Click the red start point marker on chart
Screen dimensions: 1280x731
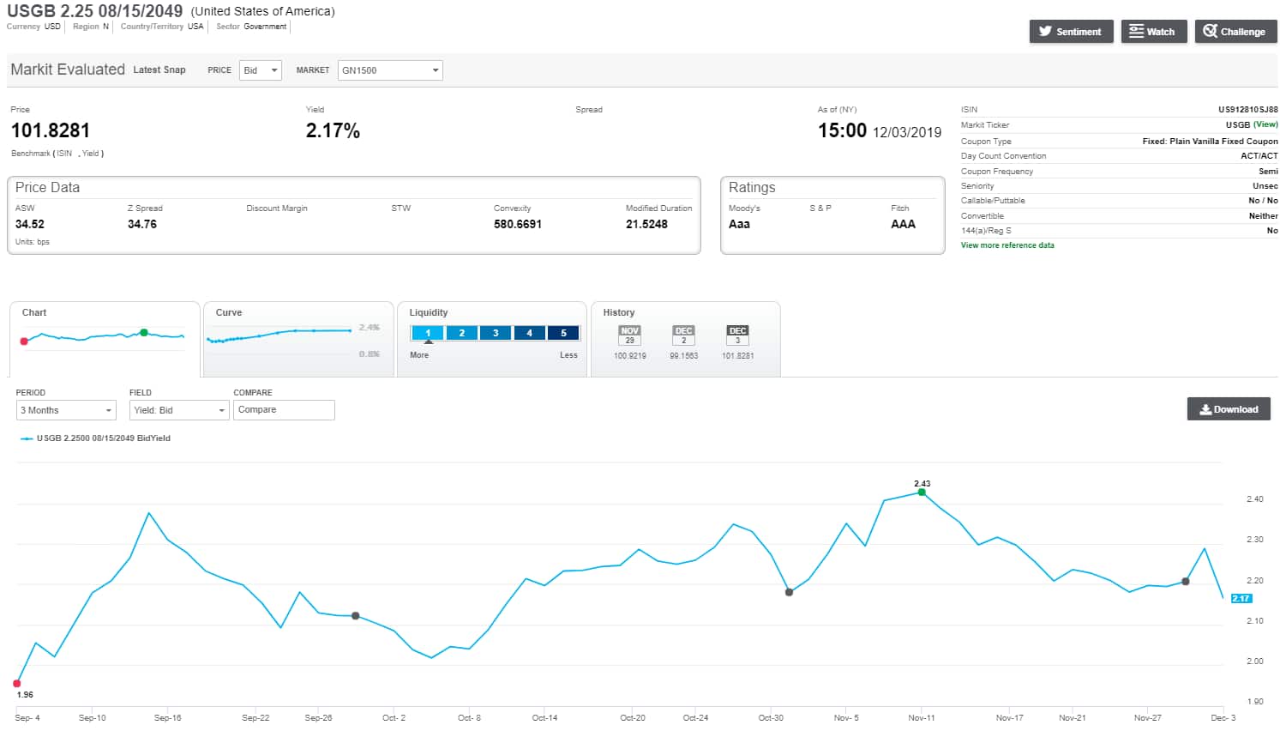(17, 684)
